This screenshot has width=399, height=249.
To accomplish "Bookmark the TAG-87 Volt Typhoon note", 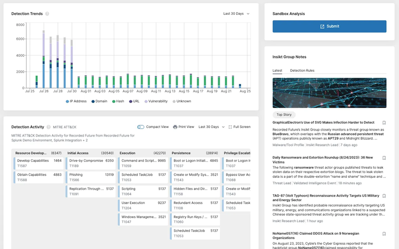I will pyautogui.click(x=384, y=196).
